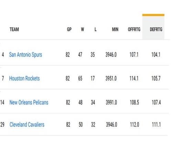Sort table by OFFRTG column header
This screenshot has width=172, height=151.
click(134, 30)
